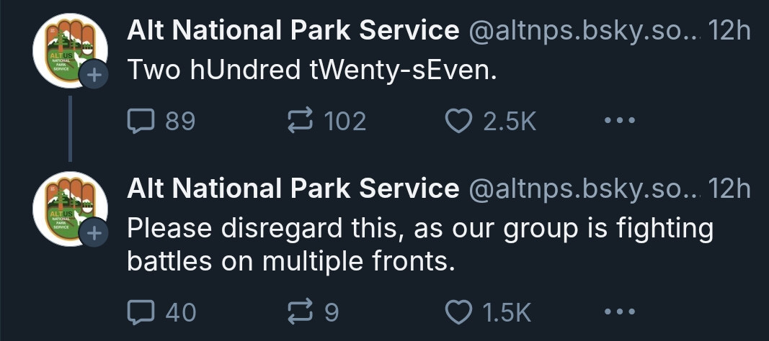
Task: Open the first post's Alt National Park Service avatar
Action: [64, 58]
